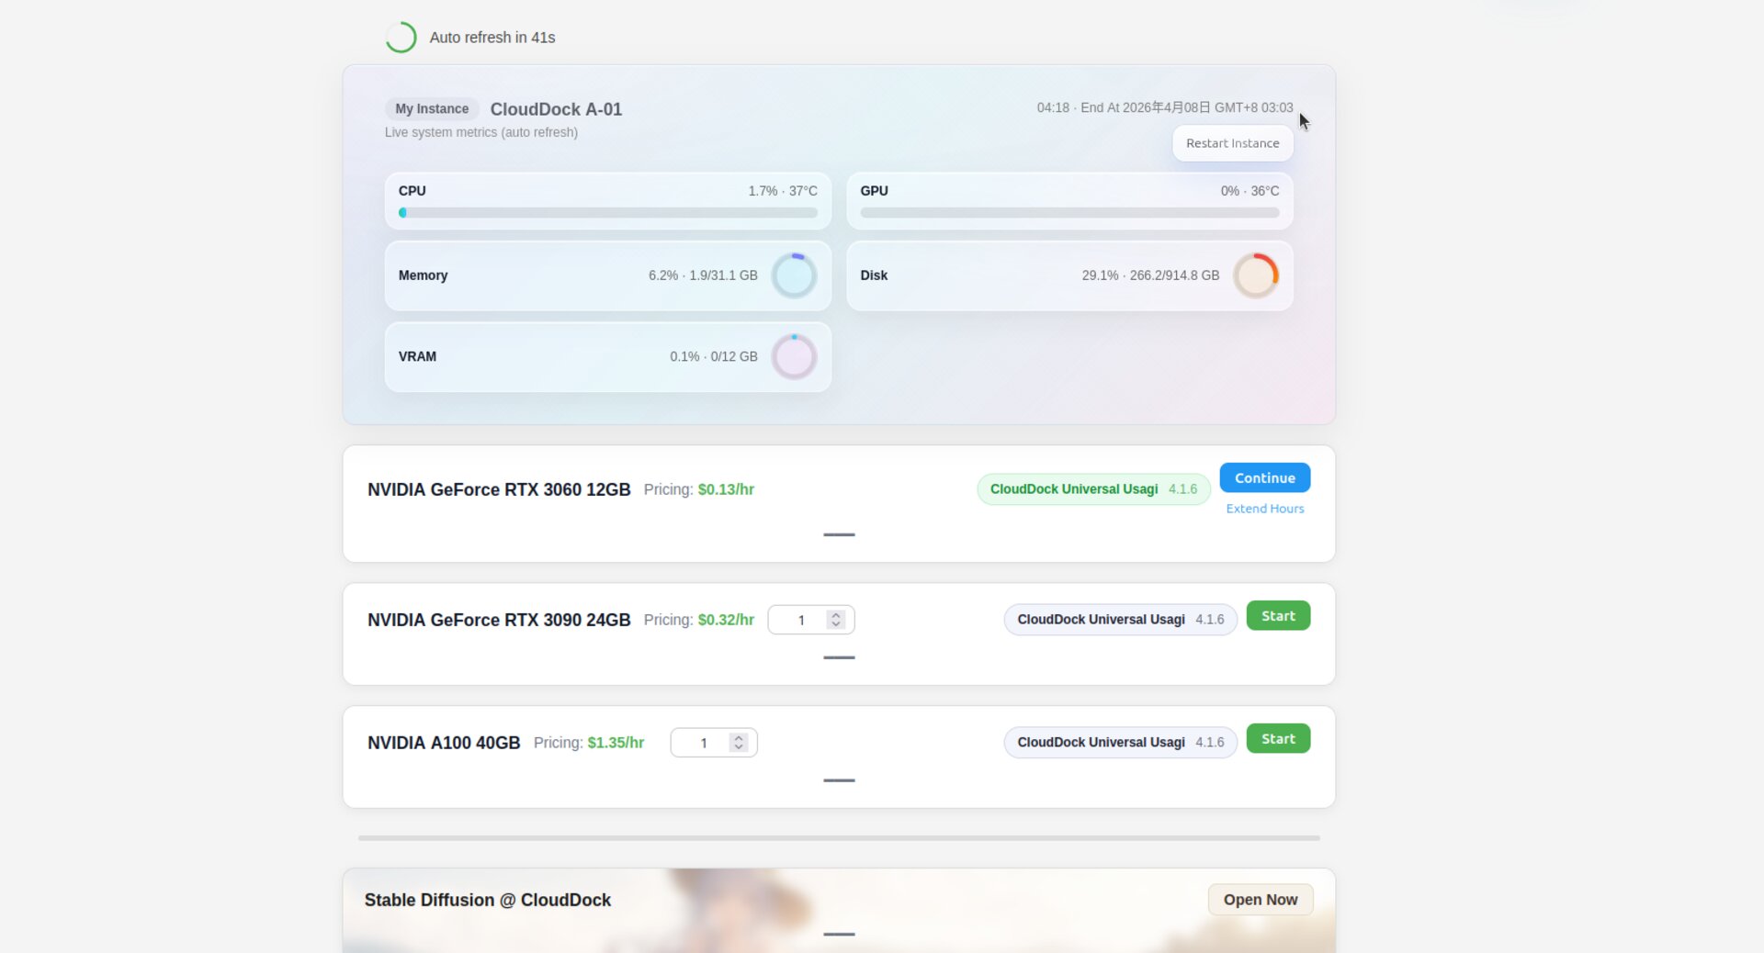Screen dimensions: 1764x953
Task: Restart the CloudDock A-01 instance
Action: click(x=1231, y=143)
